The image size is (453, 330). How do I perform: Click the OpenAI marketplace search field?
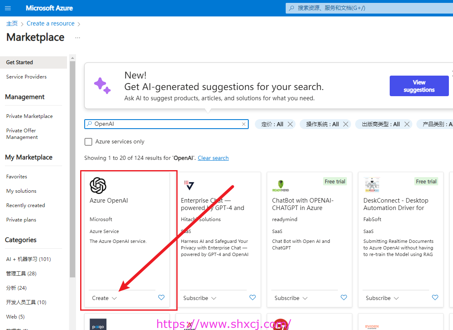click(x=166, y=124)
